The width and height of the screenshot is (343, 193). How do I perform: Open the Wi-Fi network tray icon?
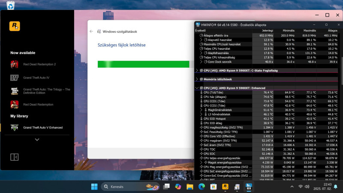(x=301, y=187)
